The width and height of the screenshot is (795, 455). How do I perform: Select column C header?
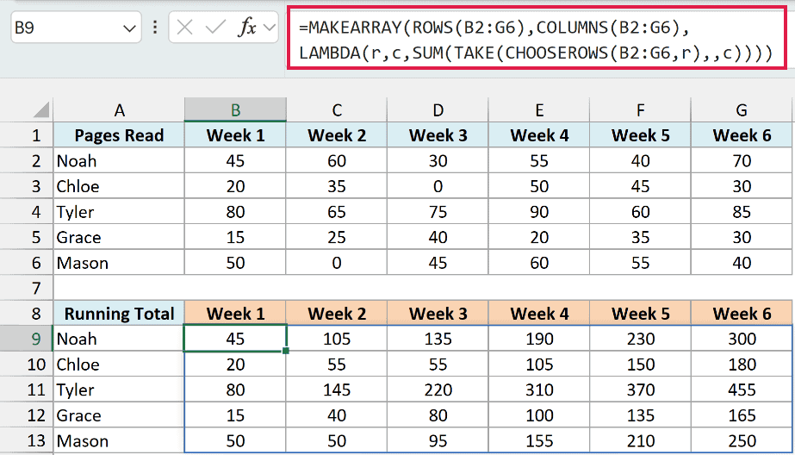point(337,109)
